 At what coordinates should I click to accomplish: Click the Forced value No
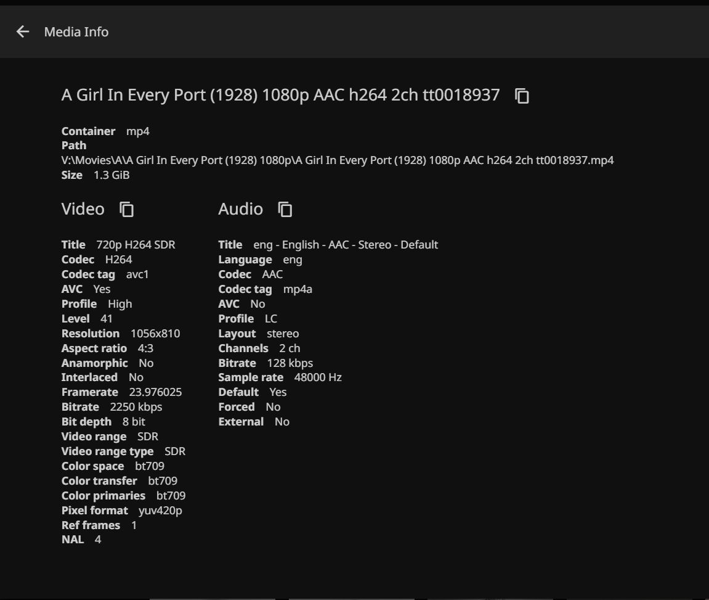(273, 407)
